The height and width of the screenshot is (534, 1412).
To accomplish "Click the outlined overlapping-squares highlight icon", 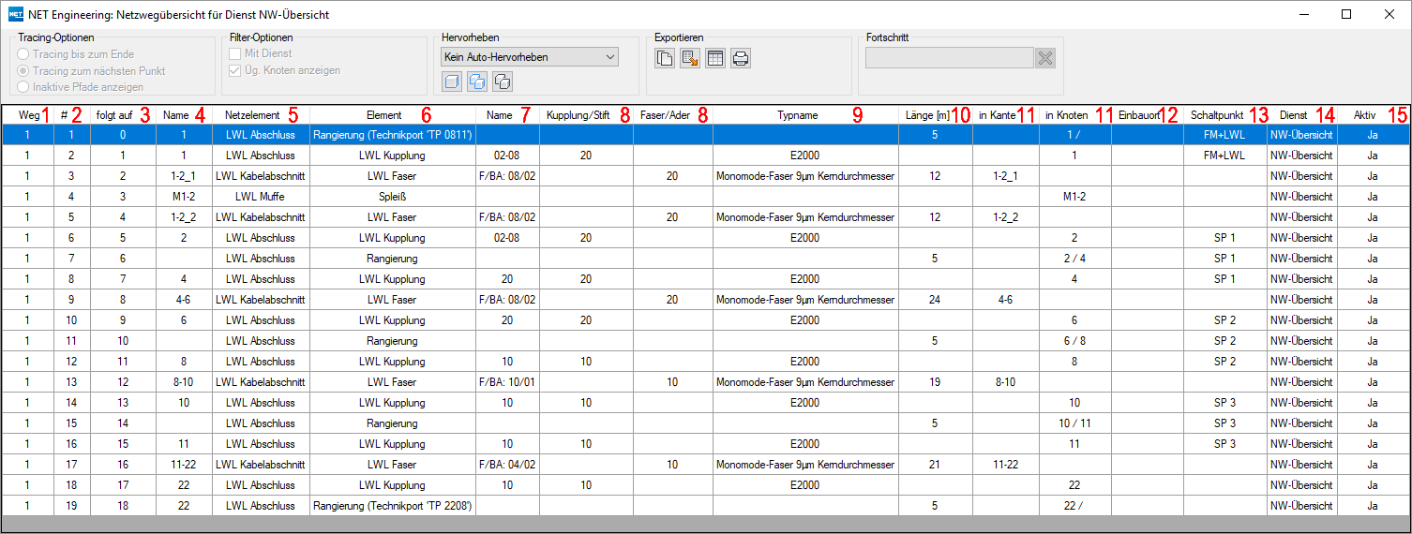I will tap(502, 82).
